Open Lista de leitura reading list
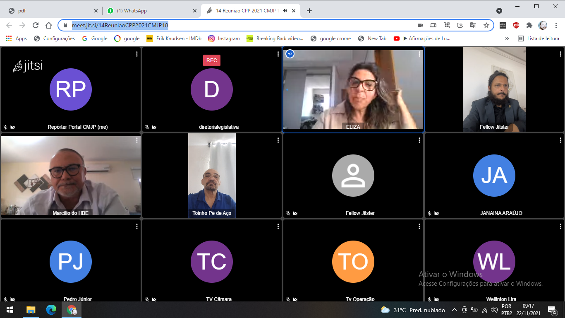The height and width of the screenshot is (318, 565). click(x=539, y=39)
